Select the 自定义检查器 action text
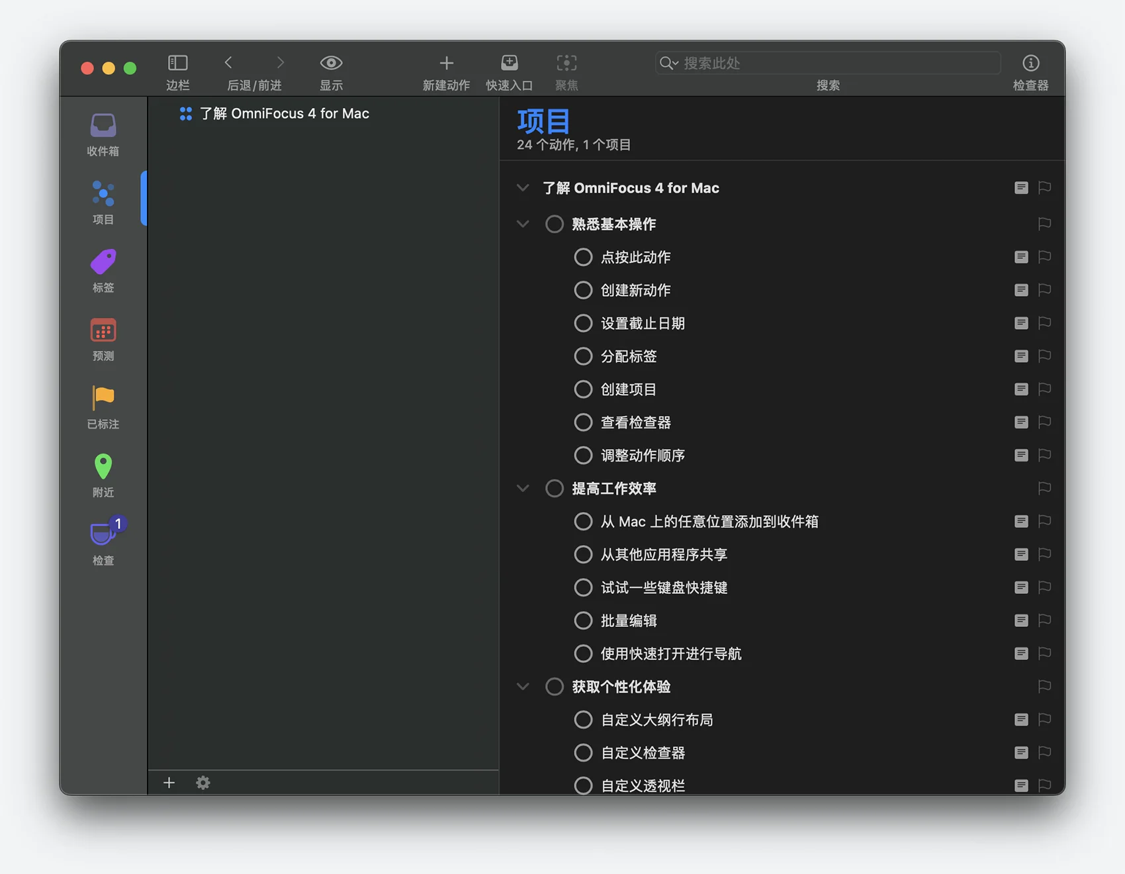 coord(643,753)
